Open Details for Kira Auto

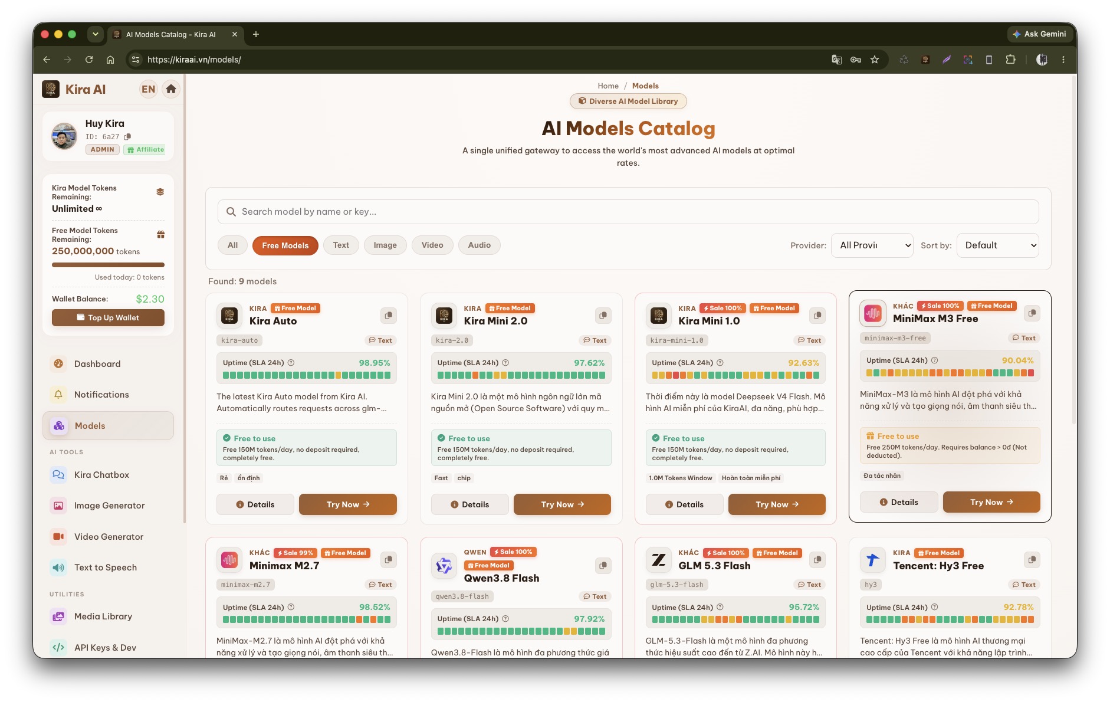(x=255, y=504)
